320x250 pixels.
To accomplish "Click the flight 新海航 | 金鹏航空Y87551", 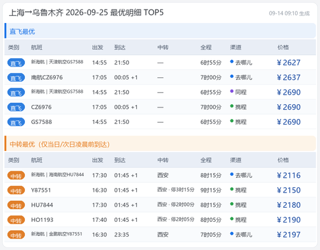I will pos(57,234).
